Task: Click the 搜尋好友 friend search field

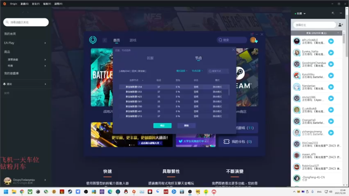Action: (314, 25)
